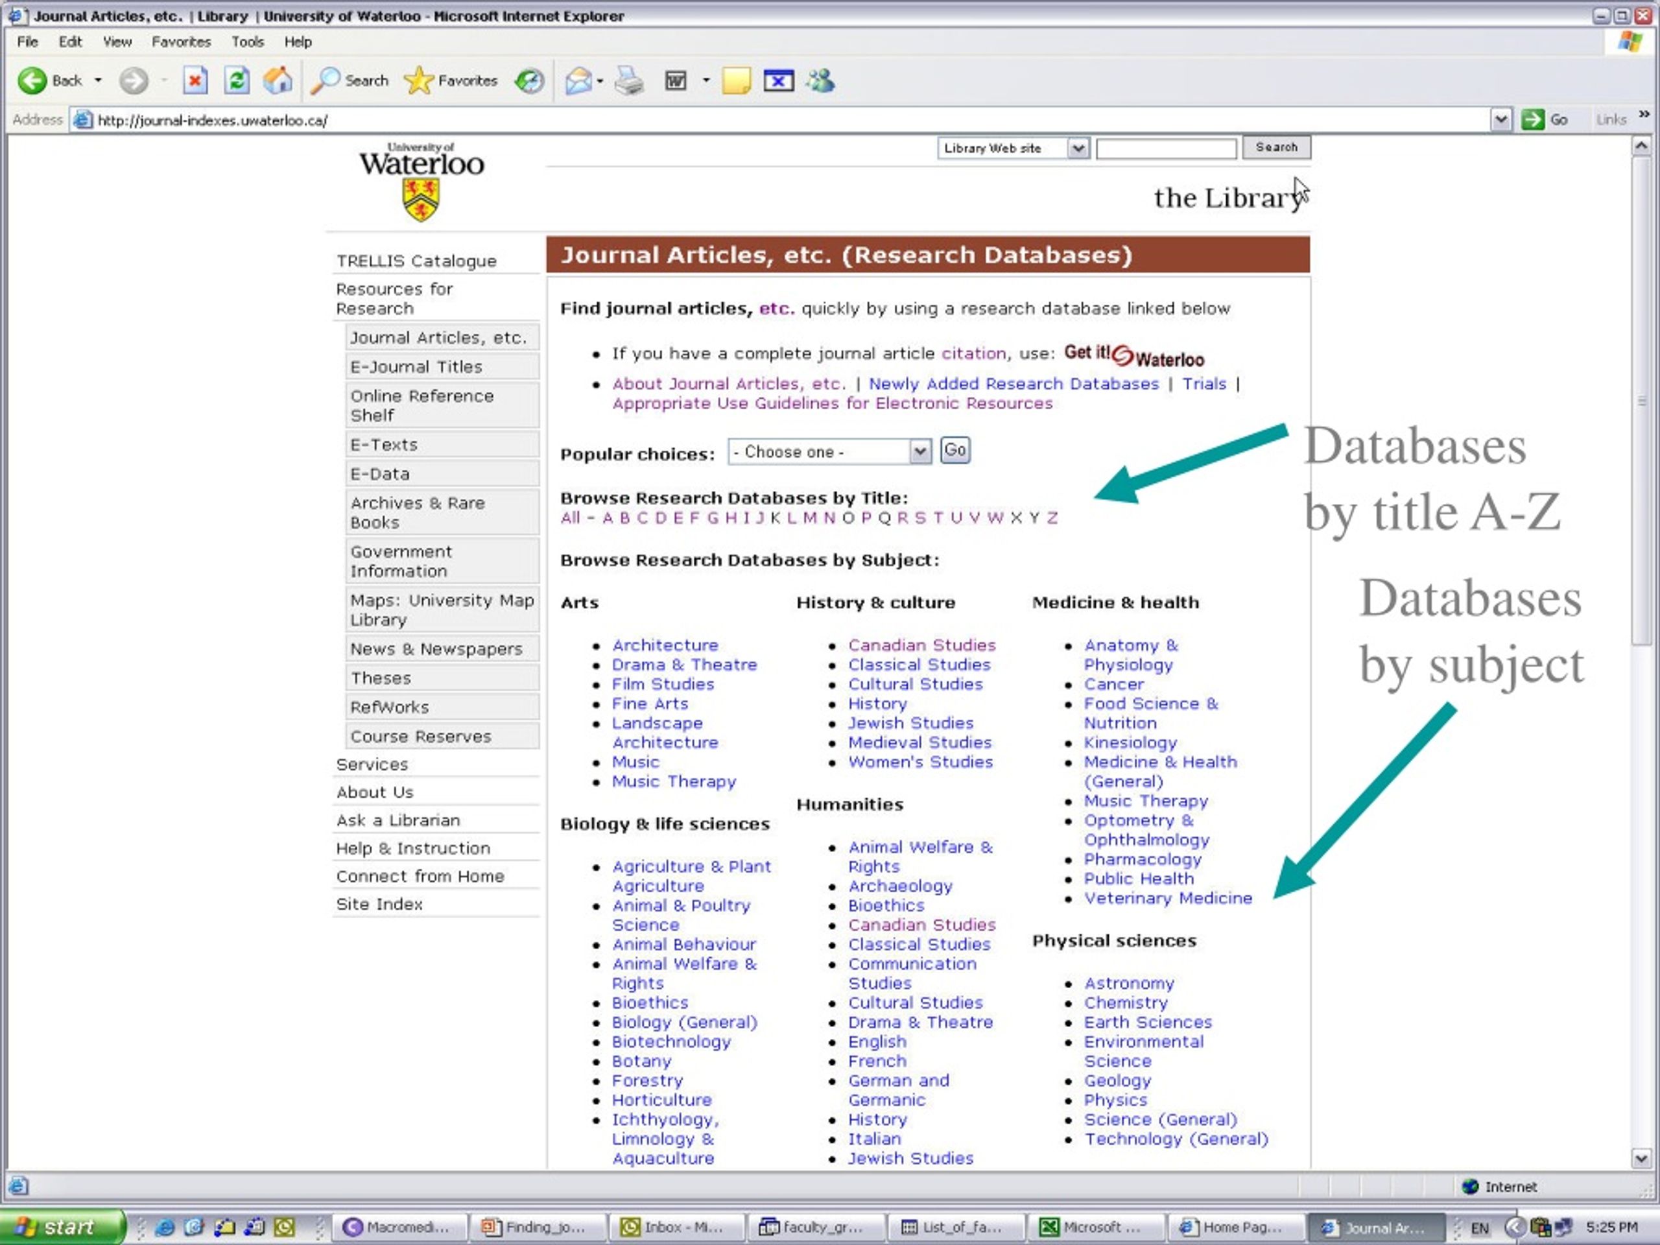Open the TRELLIS Catalogue link

pyautogui.click(x=416, y=261)
